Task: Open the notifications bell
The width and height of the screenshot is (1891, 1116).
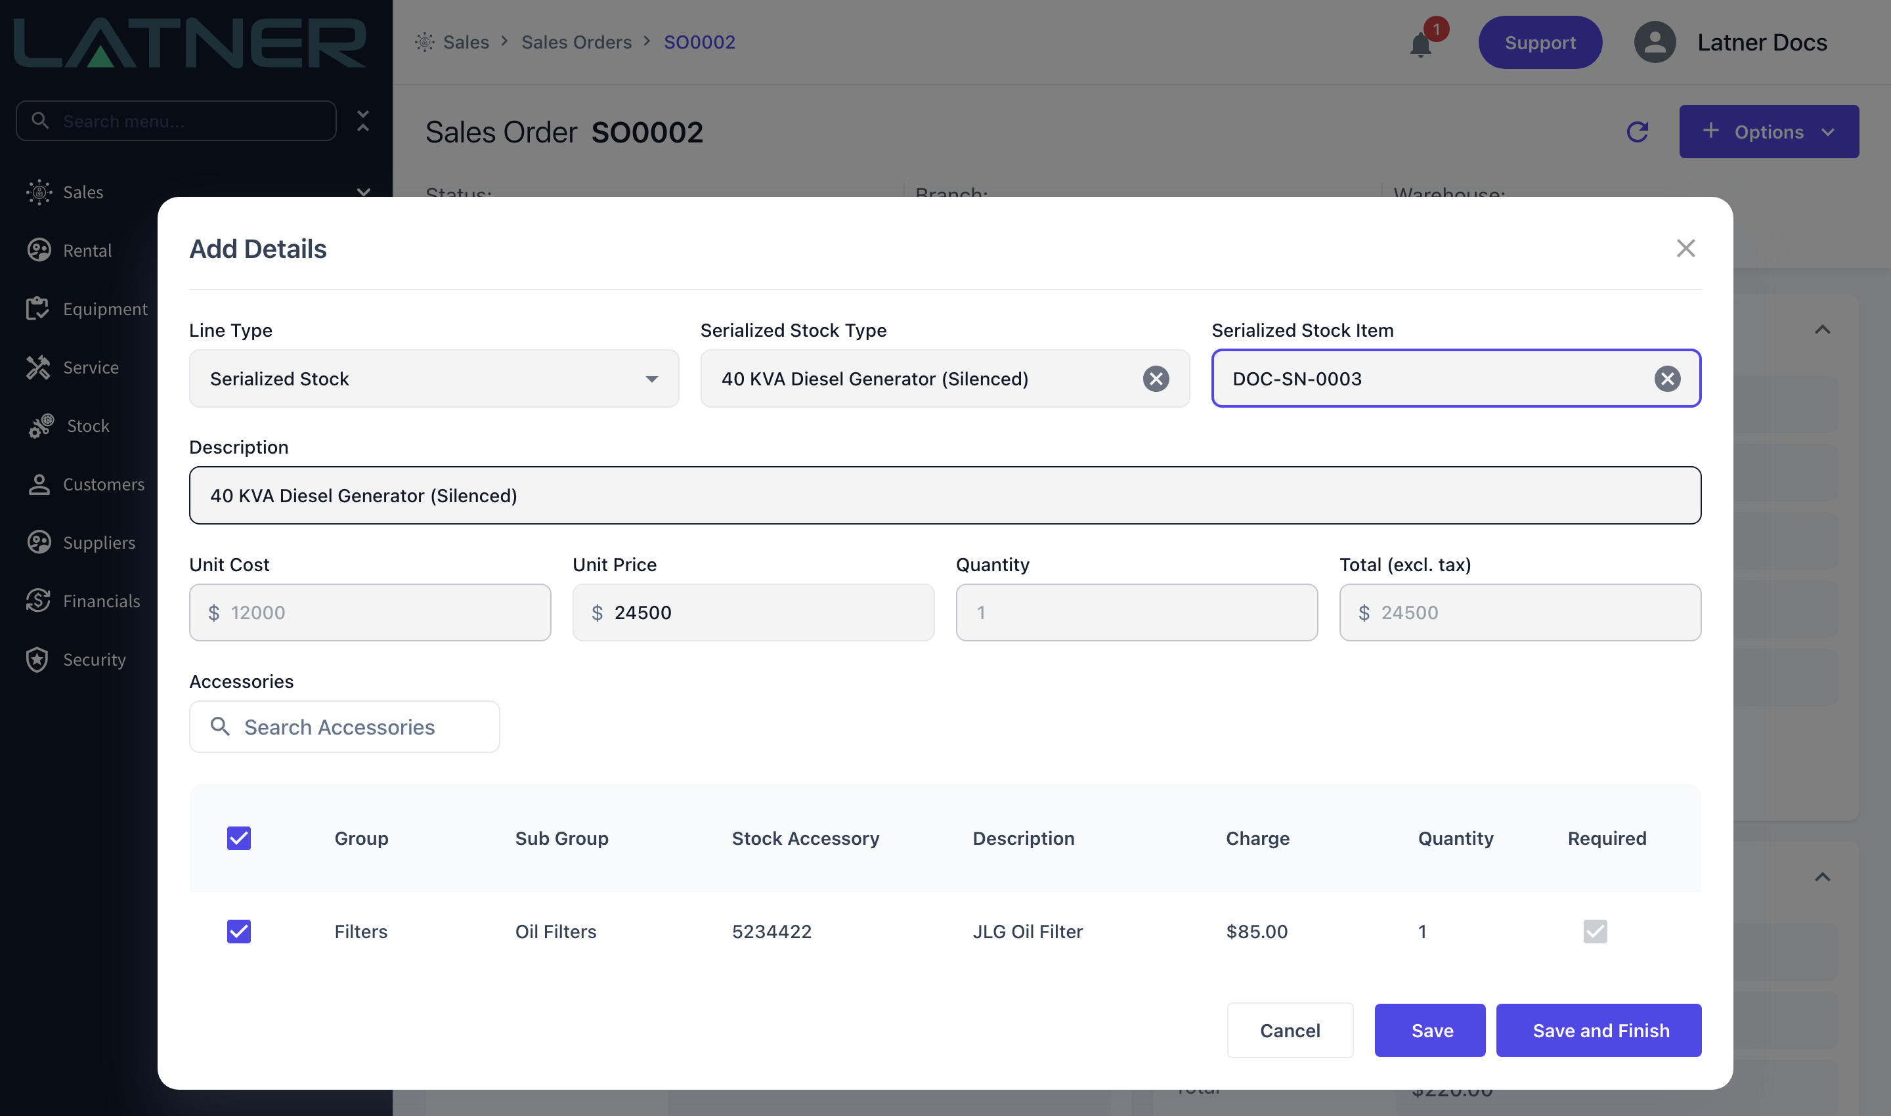Action: tap(1420, 43)
